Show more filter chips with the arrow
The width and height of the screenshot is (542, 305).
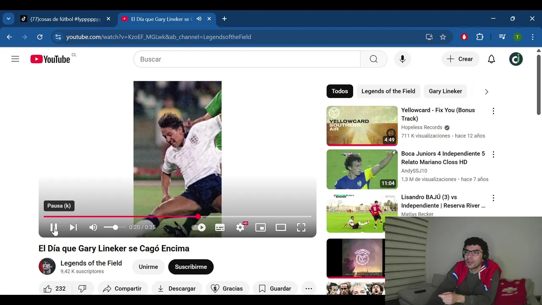click(486, 91)
